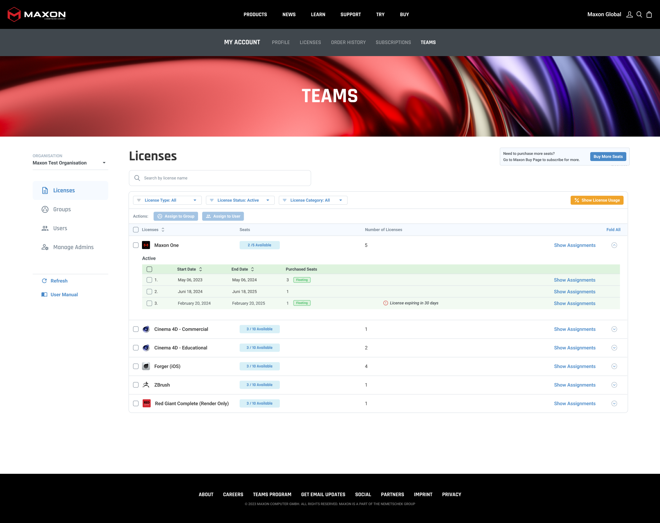Click the License Category filter icon
This screenshot has height=523, width=660.
pyautogui.click(x=285, y=200)
